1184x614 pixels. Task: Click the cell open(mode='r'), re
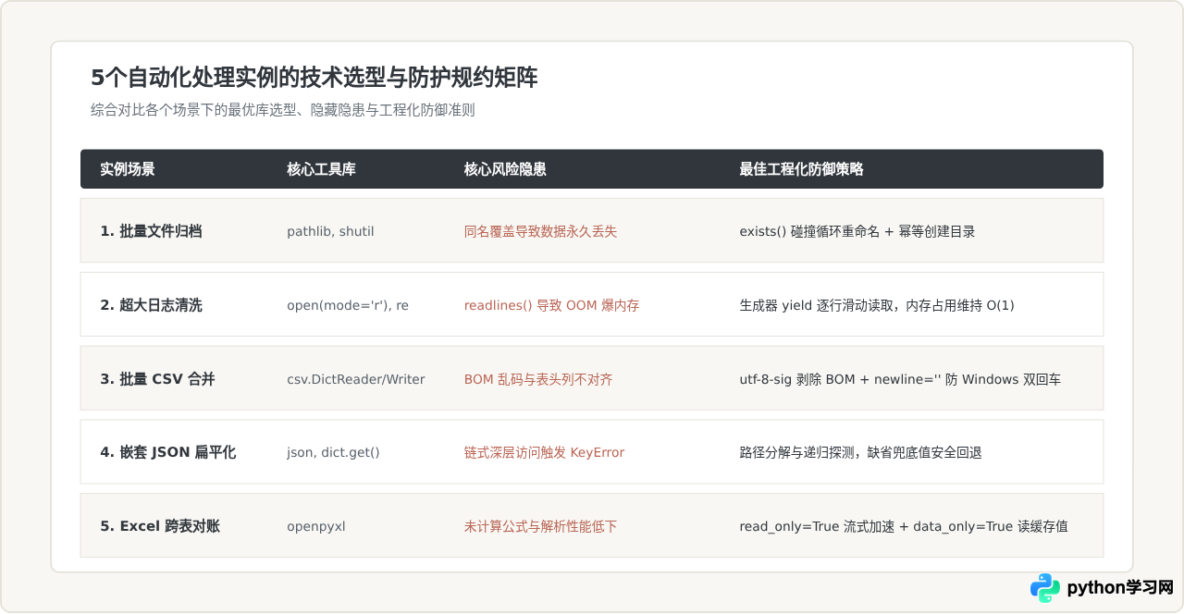point(348,305)
